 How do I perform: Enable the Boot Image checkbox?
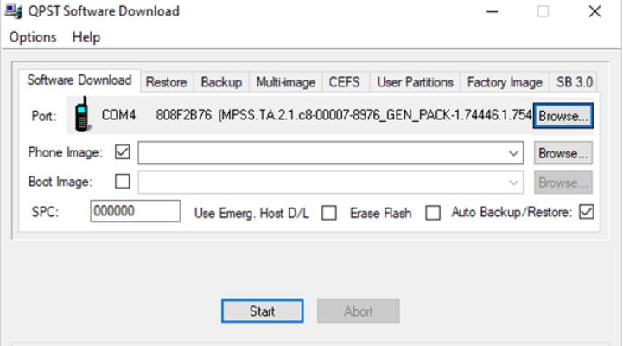click(x=123, y=182)
